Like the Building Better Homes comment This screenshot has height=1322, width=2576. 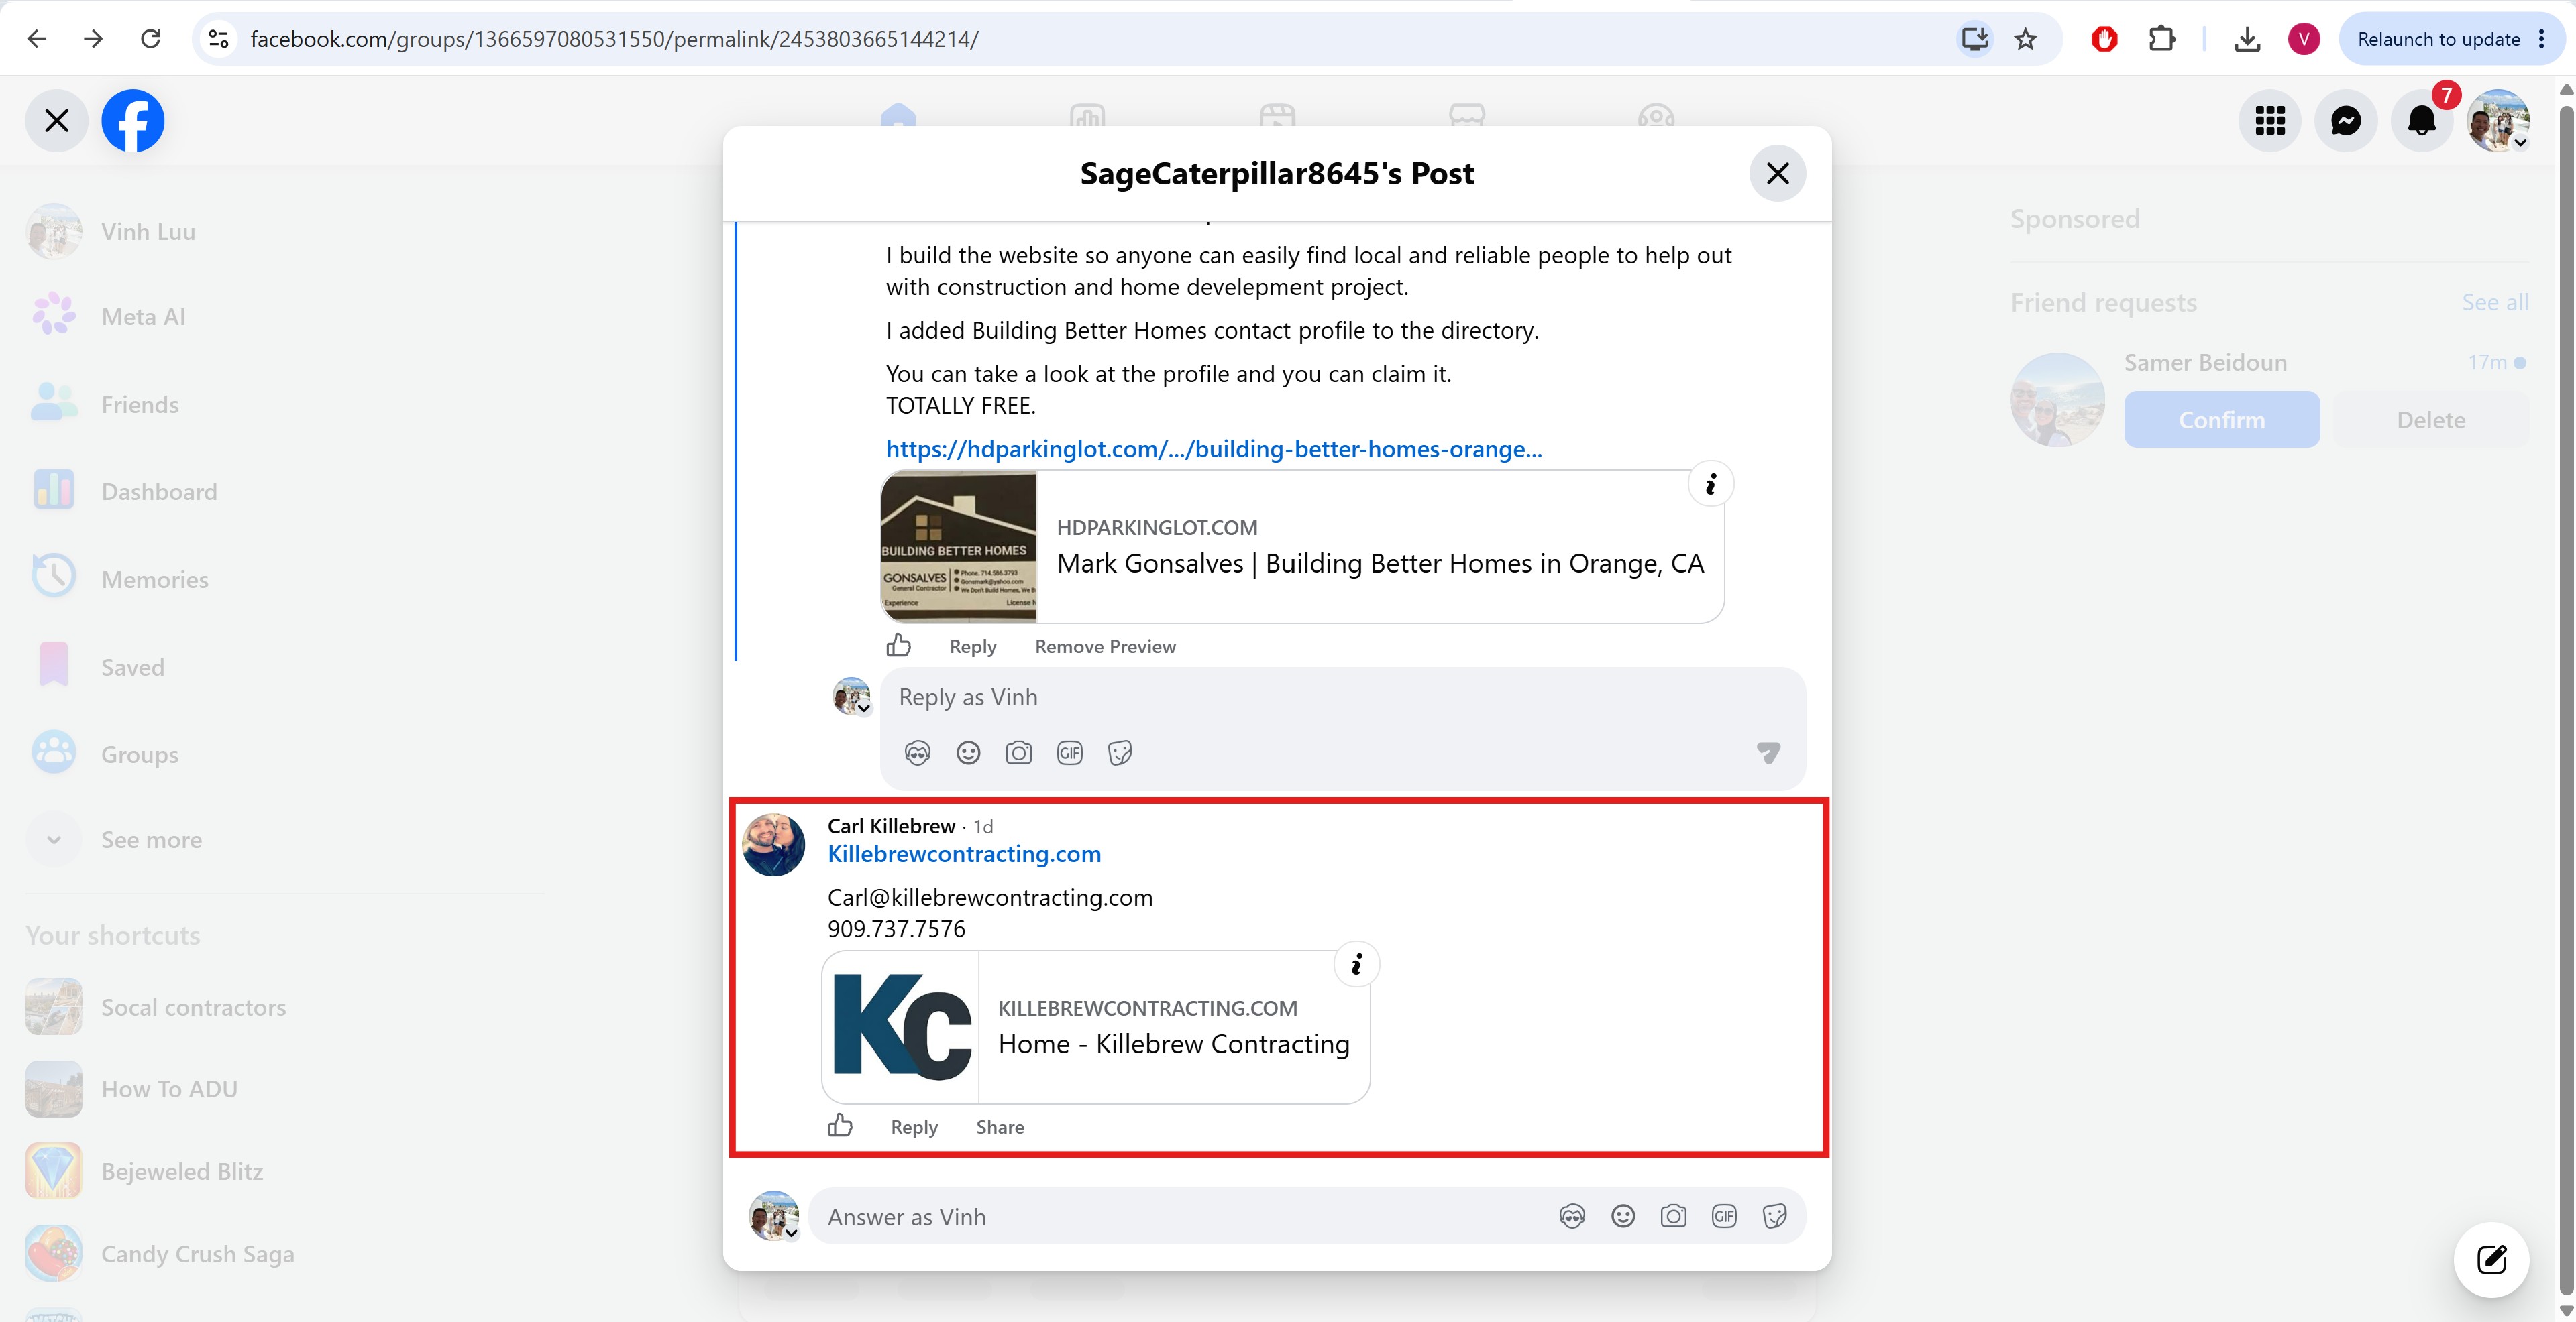click(898, 646)
